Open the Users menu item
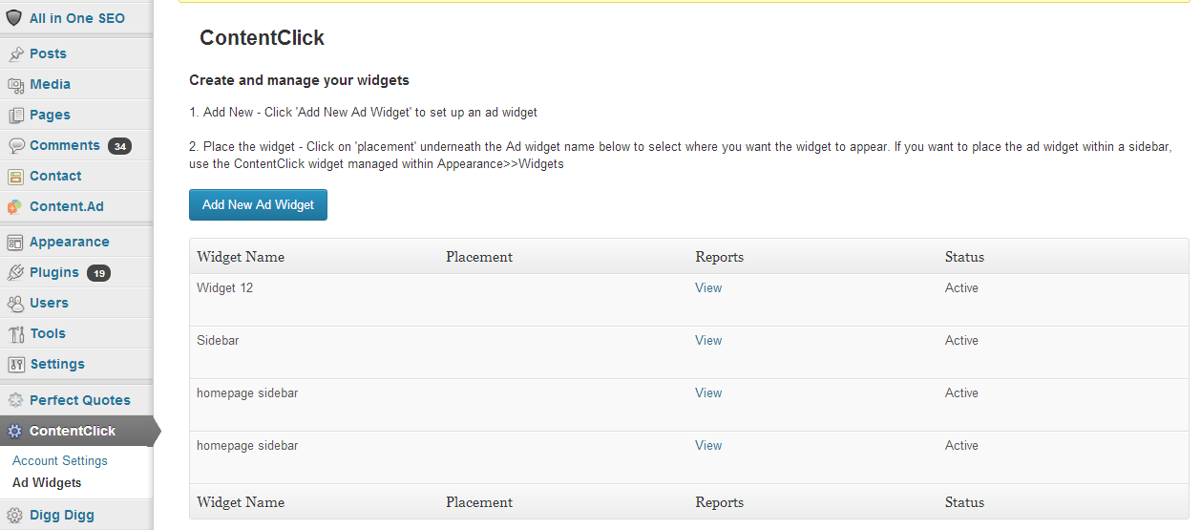This screenshot has width=1201, height=530. point(49,303)
